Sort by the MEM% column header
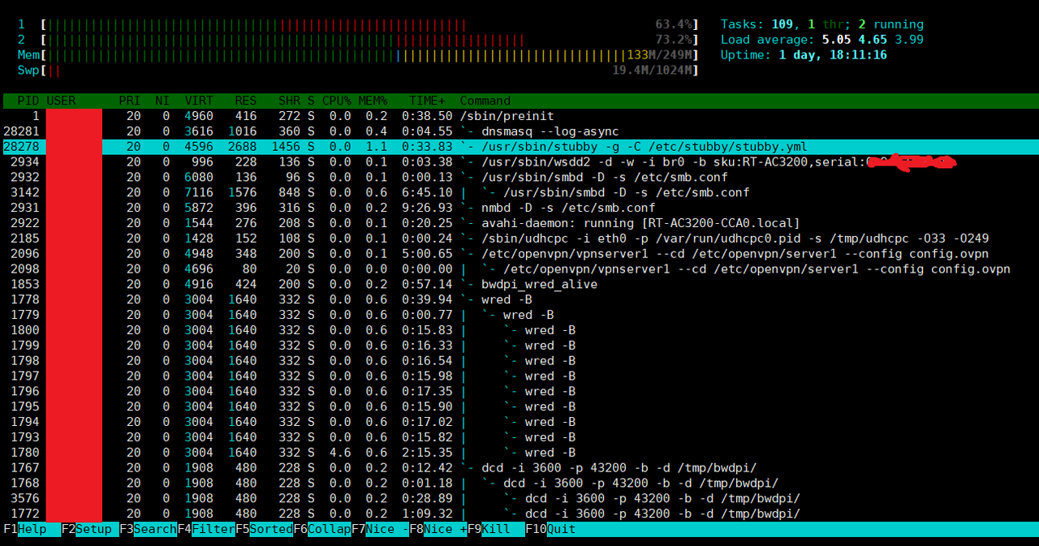The height and width of the screenshot is (546, 1039). pos(373,101)
